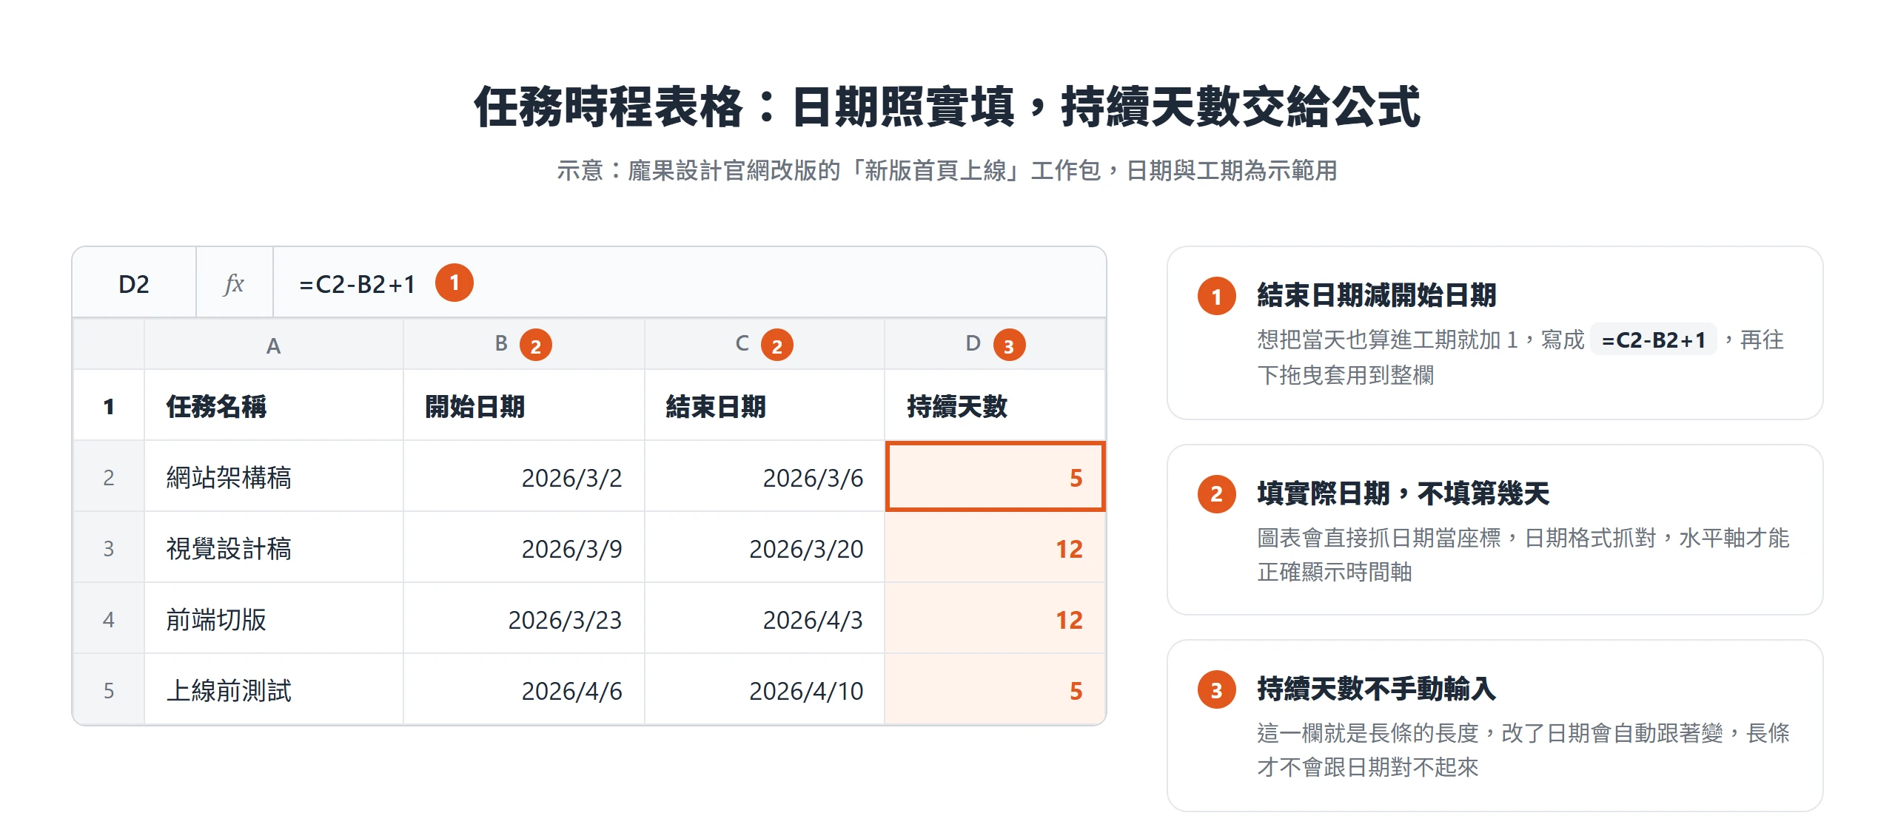Click the 填實際日期，不填第幾天 card heading

click(1403, 493)
